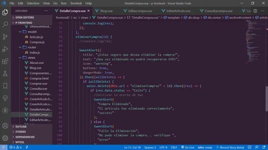268x150 pixels.
Task: Open the Accounts menu icon
Action: pos(5,126)
